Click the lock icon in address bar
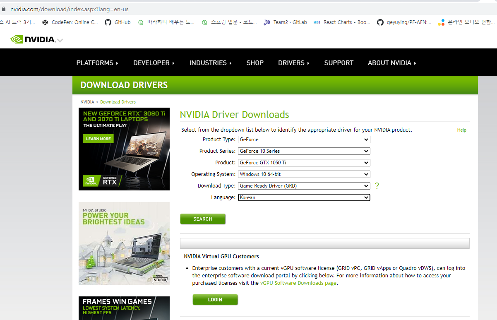The width and height of the screenshot is (497, 320). 4,9
